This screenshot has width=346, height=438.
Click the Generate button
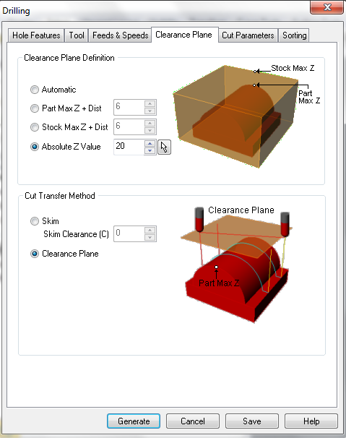click(134, 421)
